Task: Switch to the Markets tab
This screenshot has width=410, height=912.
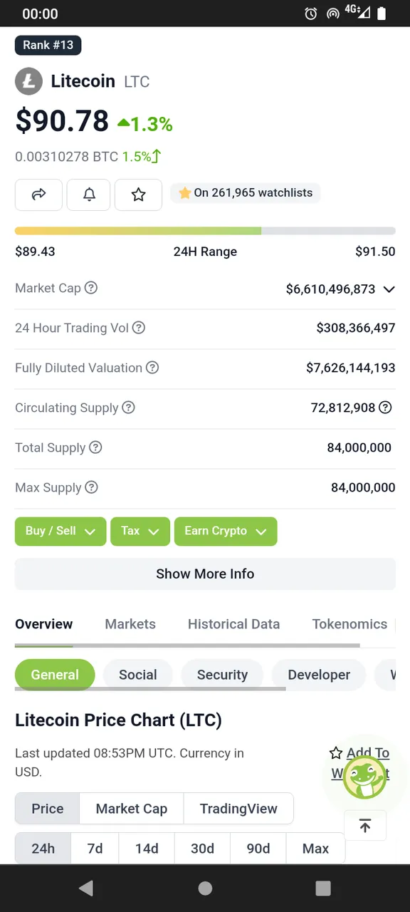Action: tap(130, 624)
